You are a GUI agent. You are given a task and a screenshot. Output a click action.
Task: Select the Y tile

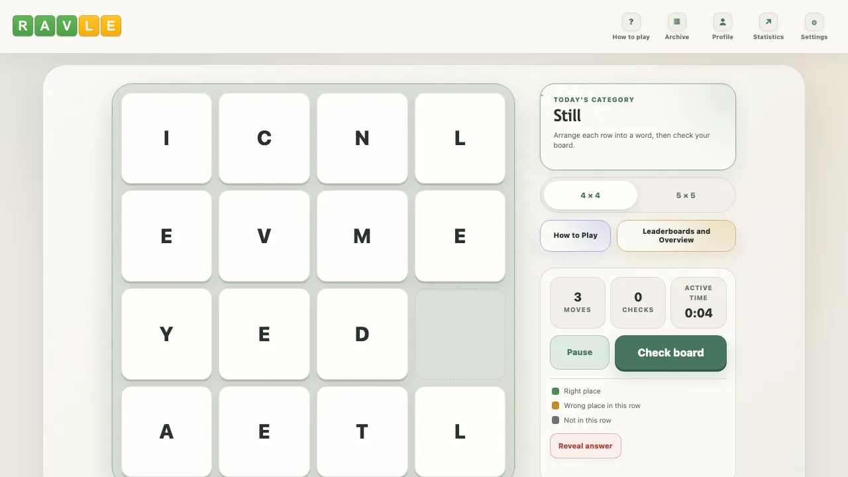click(x=166, y=334)
